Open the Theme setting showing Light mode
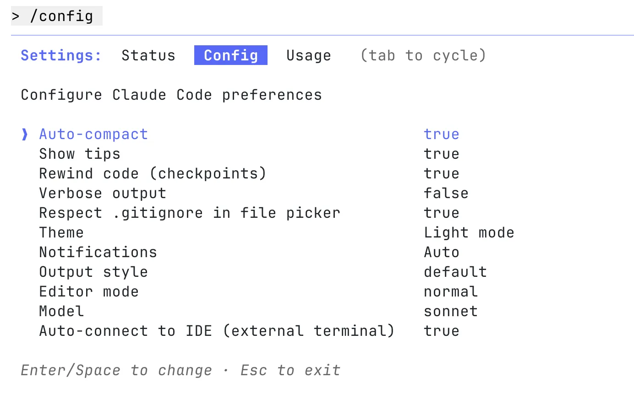 [x=61, y=232]
